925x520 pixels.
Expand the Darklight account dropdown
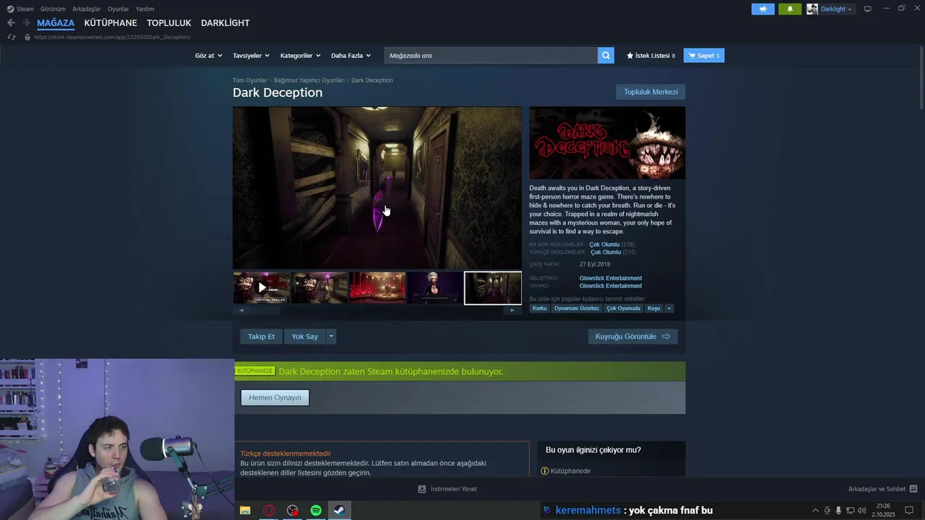[836, 9]
